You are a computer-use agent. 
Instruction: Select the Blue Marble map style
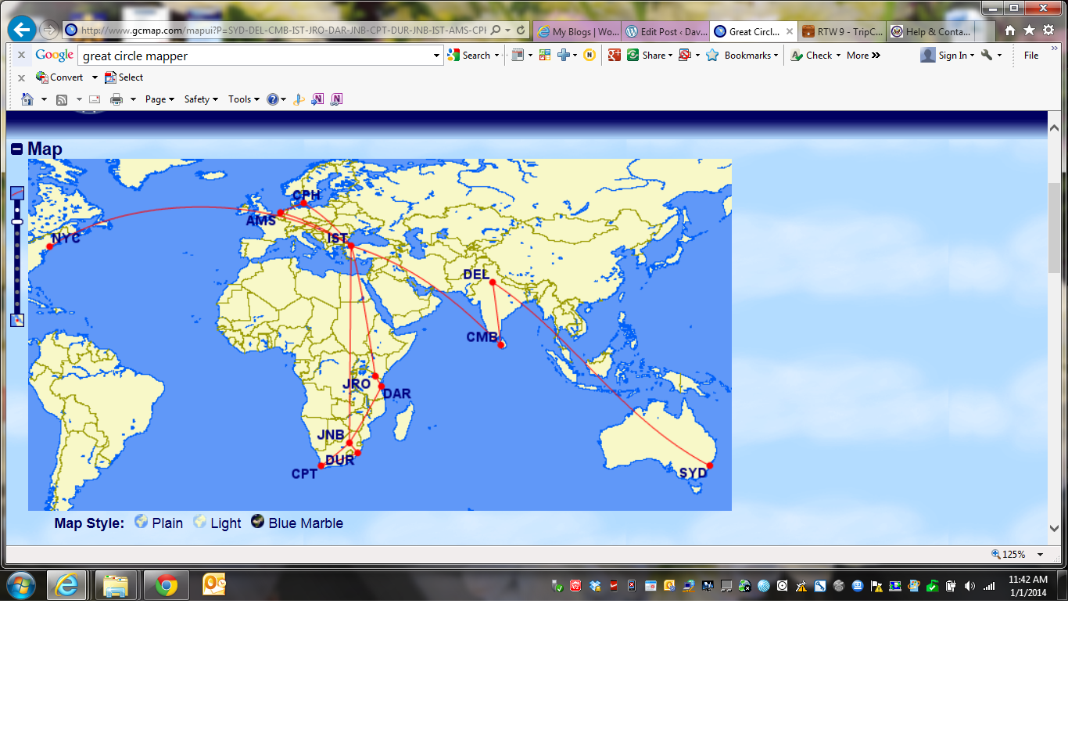[258, 522]
